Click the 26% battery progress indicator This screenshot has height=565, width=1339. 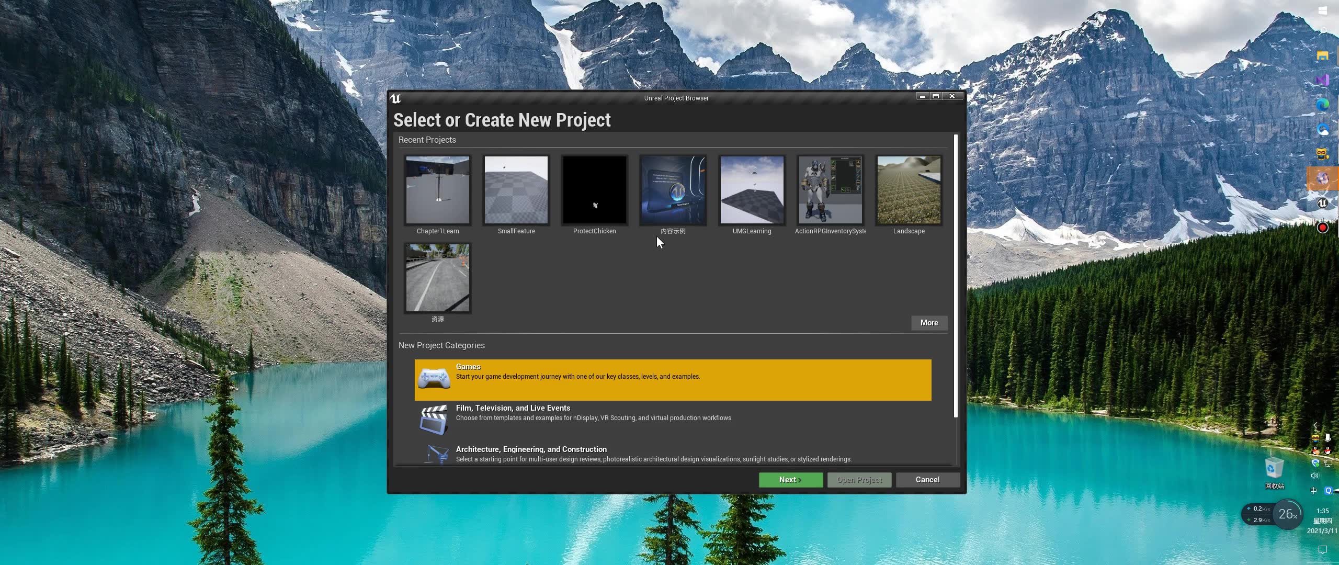(x=1287, y=514)
